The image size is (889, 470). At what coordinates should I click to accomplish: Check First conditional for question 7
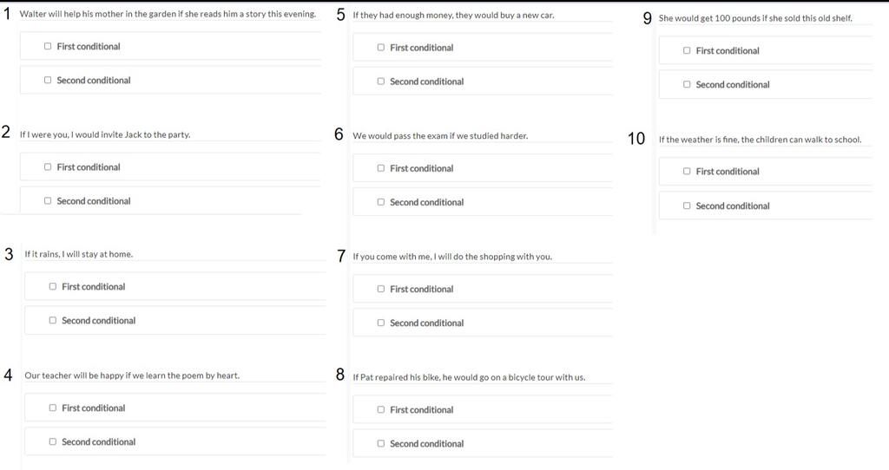381,289
